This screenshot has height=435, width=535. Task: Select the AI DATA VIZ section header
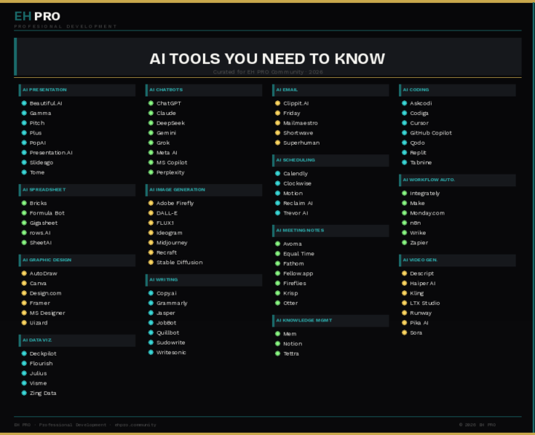click(77, 340)
